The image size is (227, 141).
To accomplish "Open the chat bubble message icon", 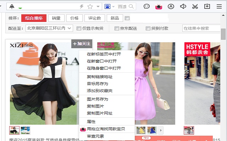I will tap(146, 6).
